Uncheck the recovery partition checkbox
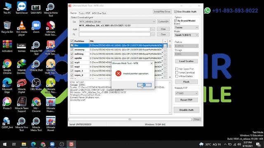The height and width of the screenshot is (148, 264). coord(72,50)
